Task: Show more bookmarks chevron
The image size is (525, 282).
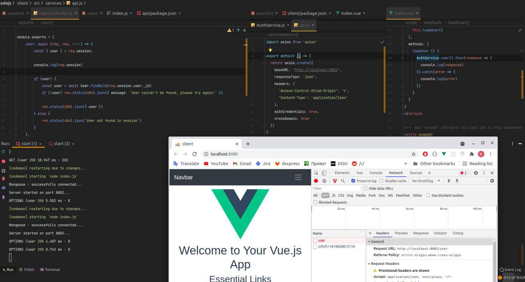Action: pos(406,164)
